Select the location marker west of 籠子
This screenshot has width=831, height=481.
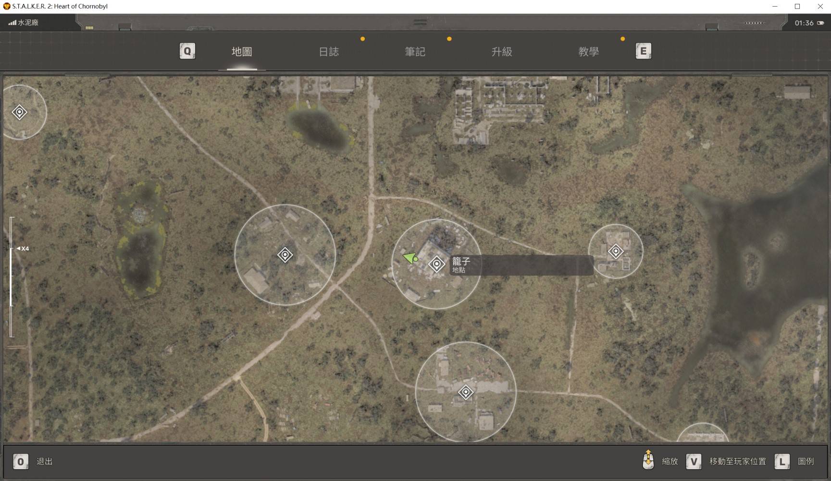[x=285, y=255]
